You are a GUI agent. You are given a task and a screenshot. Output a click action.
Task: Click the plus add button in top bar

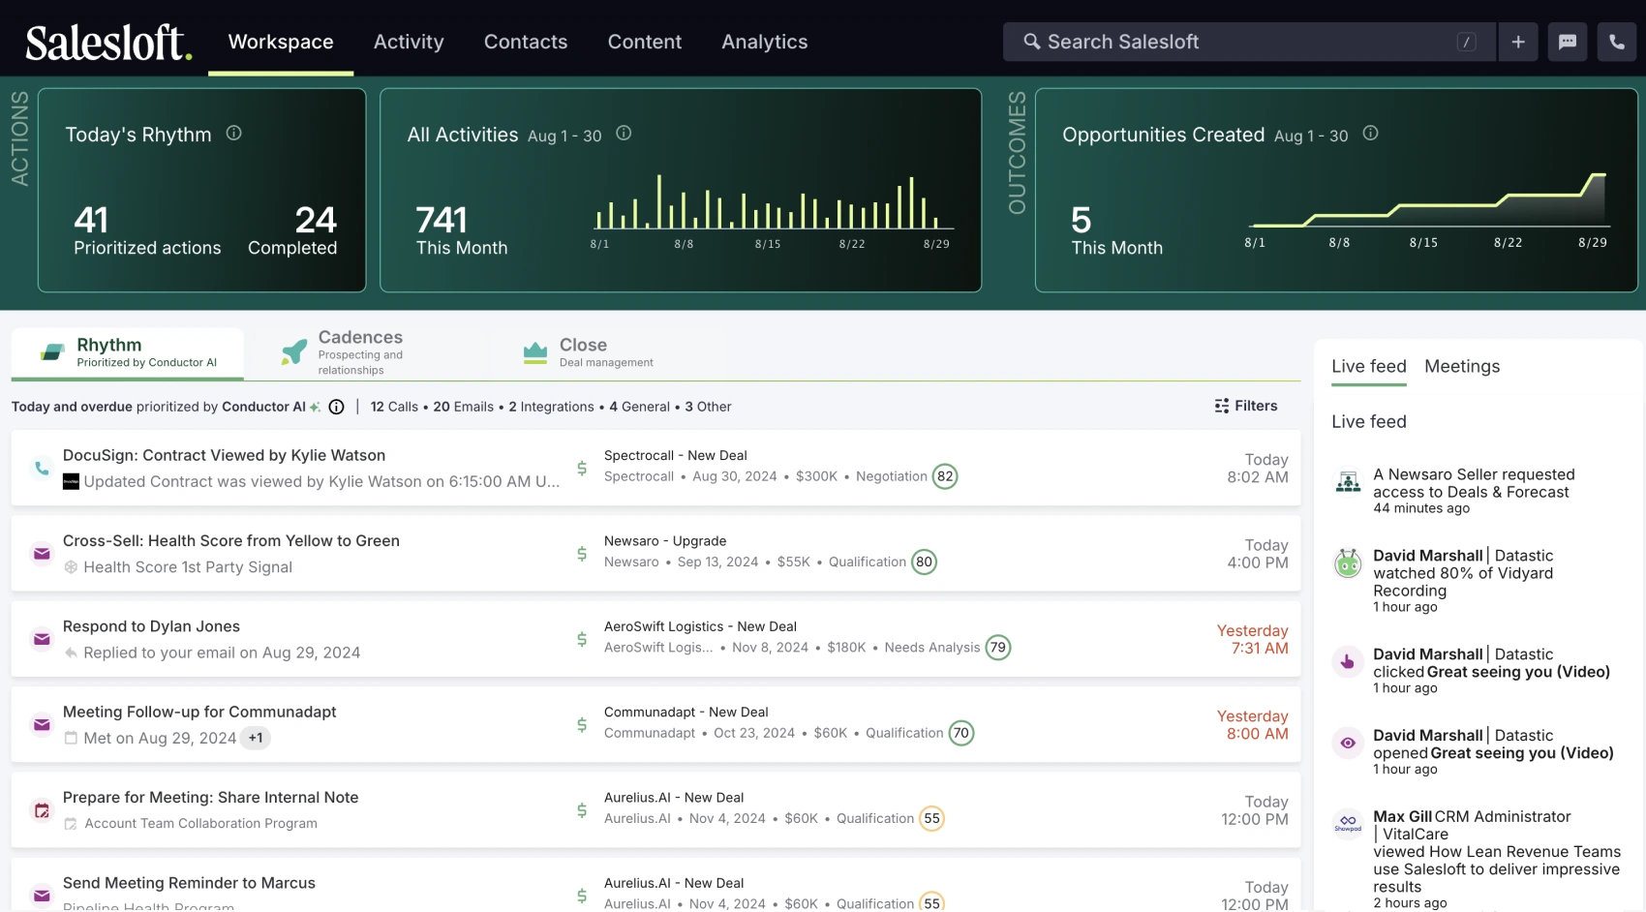click(1518, 42)
